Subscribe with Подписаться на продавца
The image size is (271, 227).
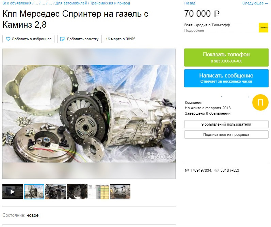pyautogui.click(x=226, y=134)
